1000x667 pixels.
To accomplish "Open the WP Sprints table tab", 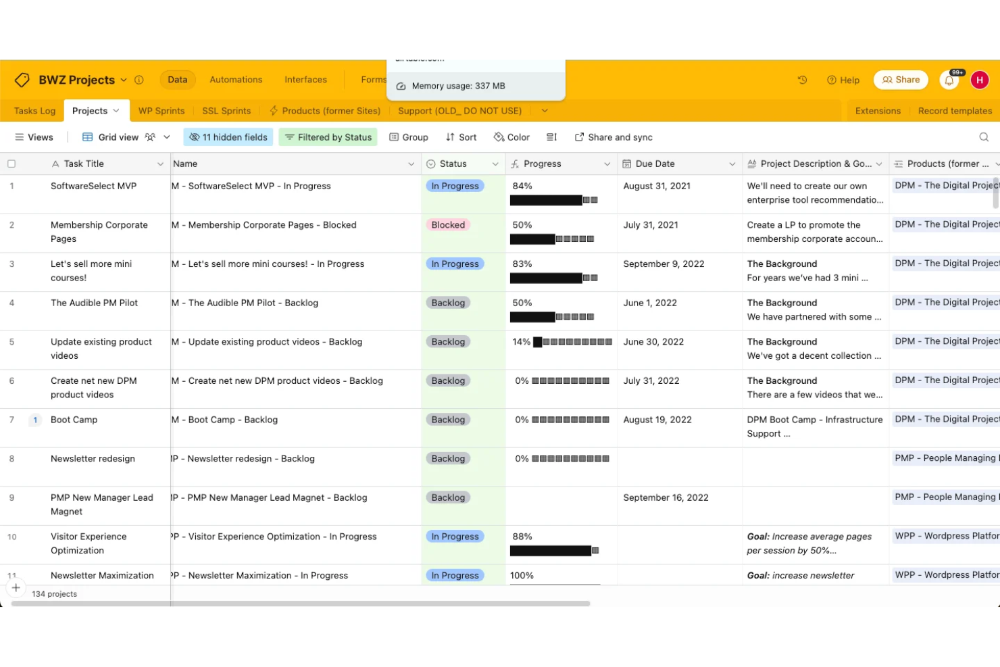I will coord(161,110).
